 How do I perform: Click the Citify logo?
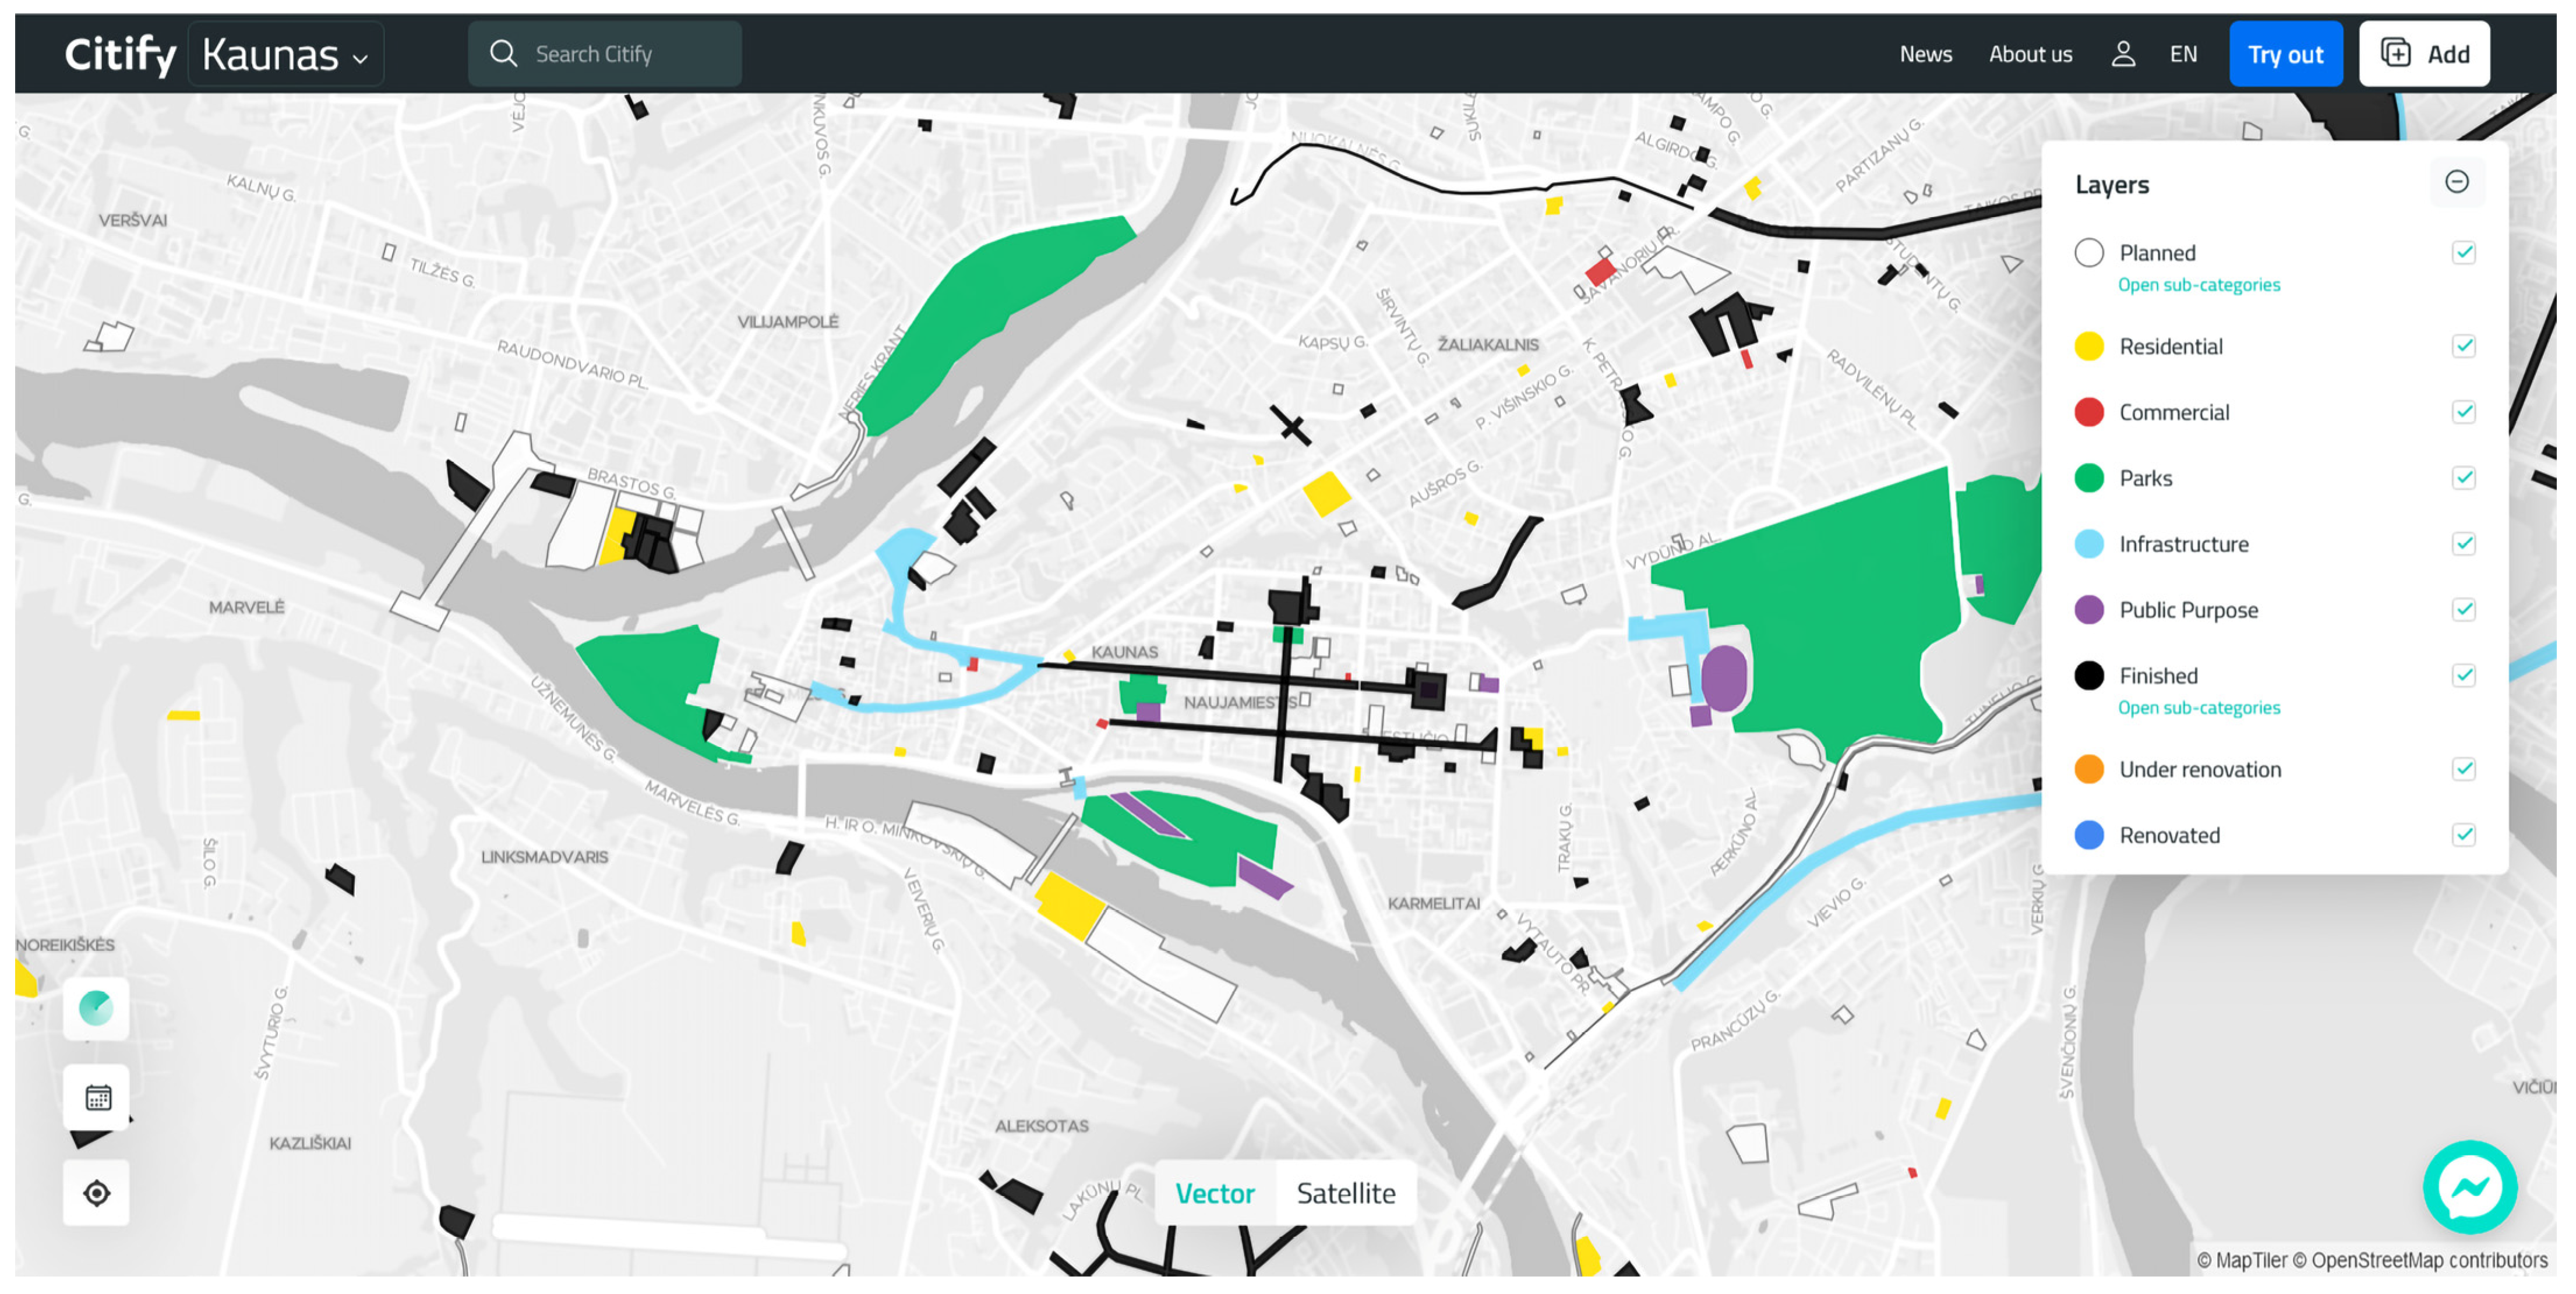[x=120, y=54]
